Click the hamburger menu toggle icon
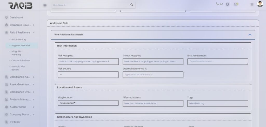The width and height of the screenshot is (266, 127). [45, 5]
